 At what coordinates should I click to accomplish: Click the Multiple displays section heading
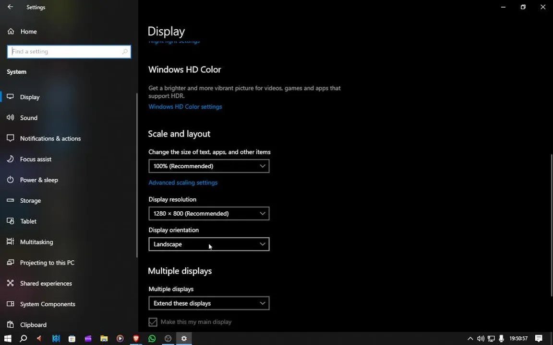coord(180,271)
